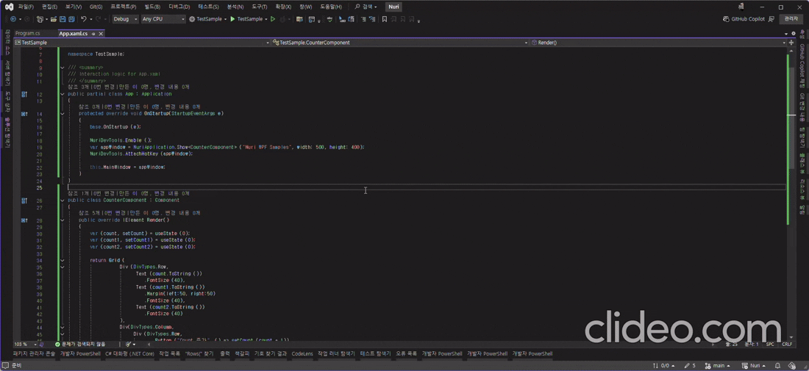The height and width of the screenshot is (371, 809).
Task: Switch to the Program.cs tab
Action: pyautogui.click(x=28, y=34)
